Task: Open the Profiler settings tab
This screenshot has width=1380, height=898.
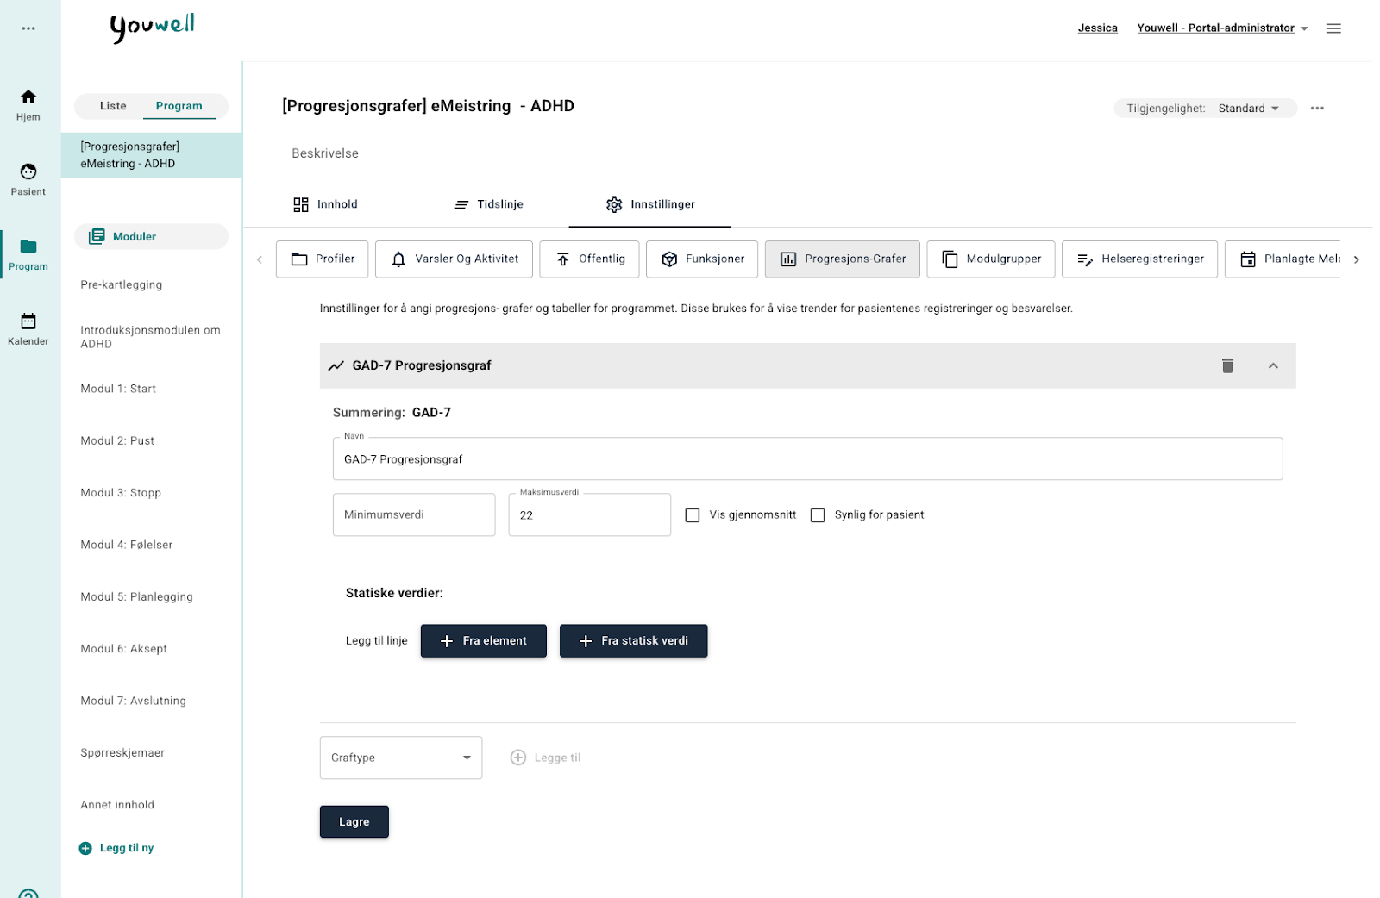Action: pyautogui.click(x=323, y=259)
